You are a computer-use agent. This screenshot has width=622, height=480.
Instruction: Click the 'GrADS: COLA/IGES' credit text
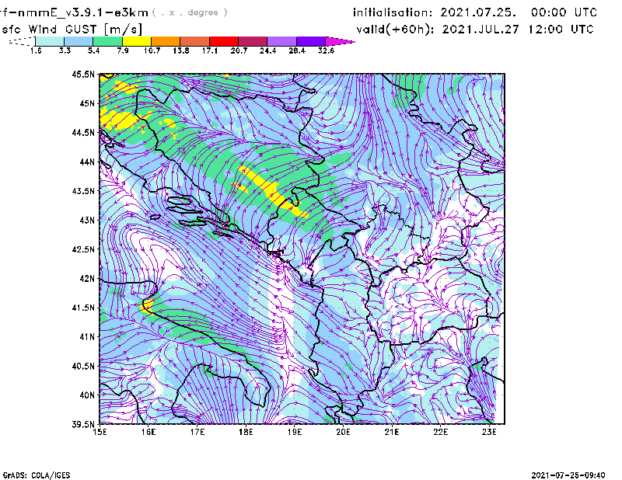(37, 475)
